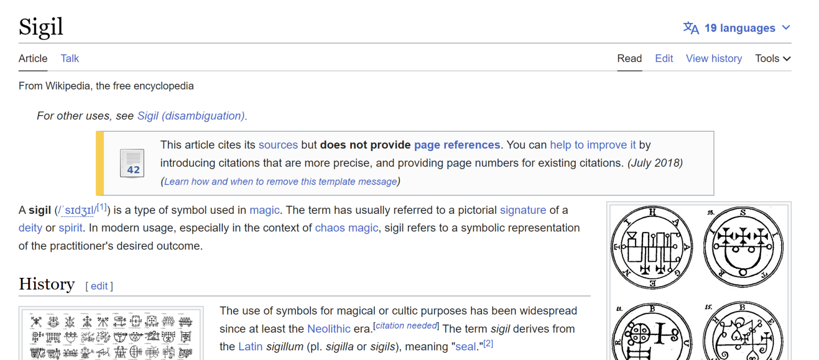
Task: Open the 'Neolithic' link
Action: 329,329
